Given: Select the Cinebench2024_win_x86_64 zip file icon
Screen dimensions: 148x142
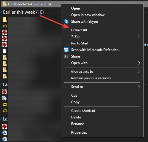Looking at the screenshot, I should click(x=4, y=4).
